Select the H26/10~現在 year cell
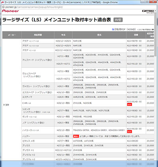The height and width of the screenshot is (167, 158). coord(63,92)
